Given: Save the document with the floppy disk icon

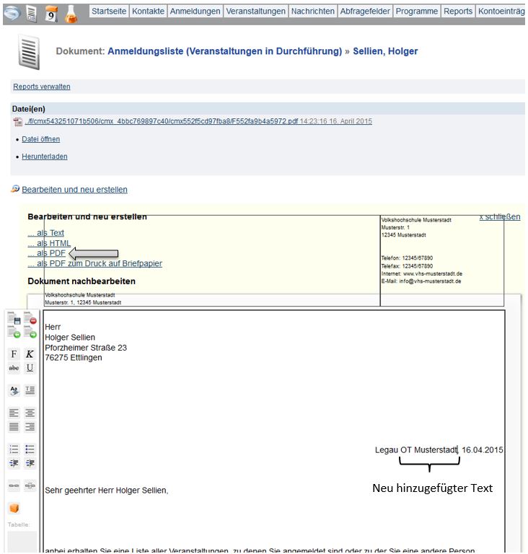Looking at the screenshot, I should (x=14, y=318).
